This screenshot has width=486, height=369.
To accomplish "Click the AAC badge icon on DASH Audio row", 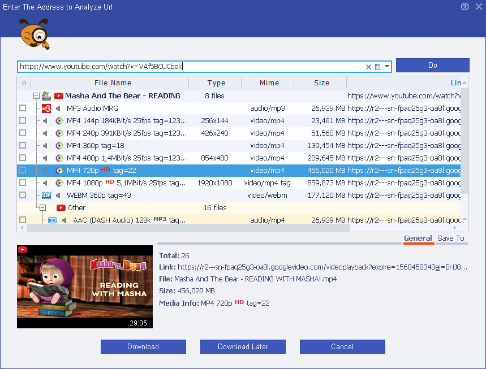I will pyautogui.click(x=53, y=220).
